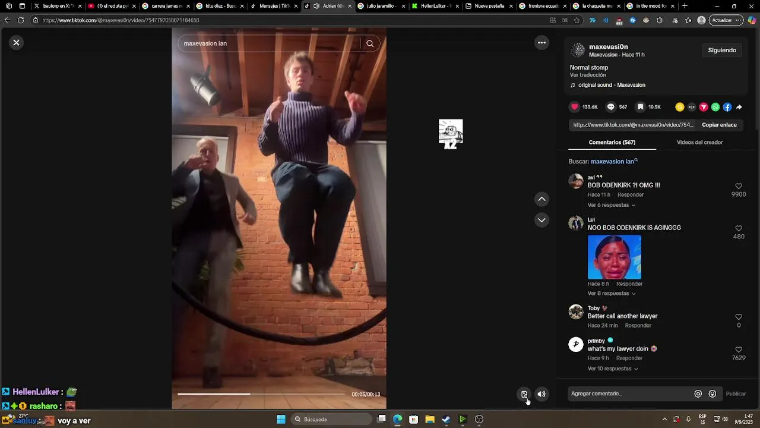Open File Explorer from the taskbar

430,419
